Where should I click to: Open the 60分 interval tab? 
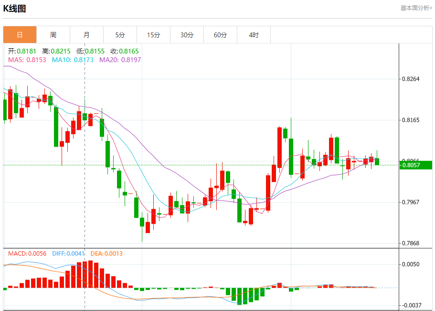tap(220, 35)
